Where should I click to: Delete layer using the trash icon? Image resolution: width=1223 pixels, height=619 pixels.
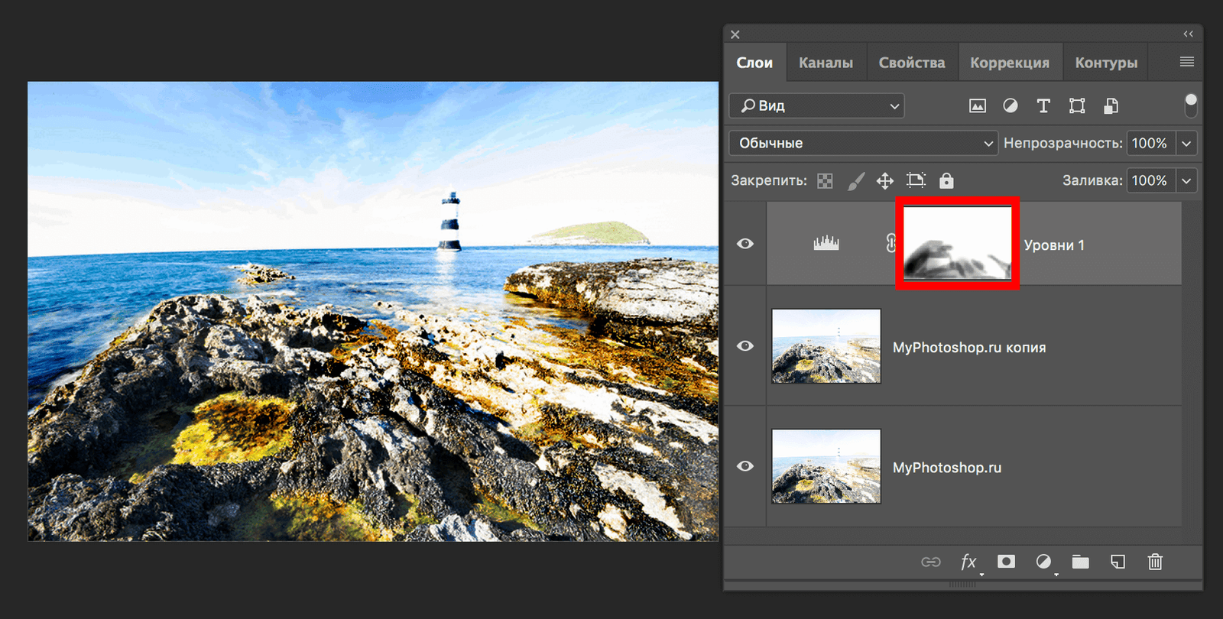tap(1155, 562)
